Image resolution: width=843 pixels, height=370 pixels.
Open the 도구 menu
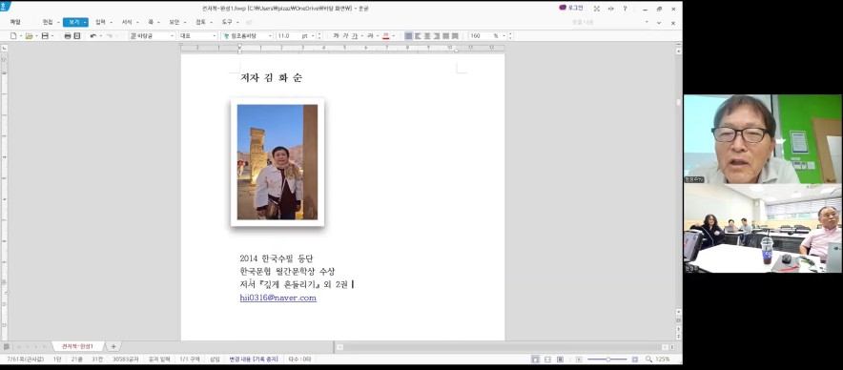227,22
